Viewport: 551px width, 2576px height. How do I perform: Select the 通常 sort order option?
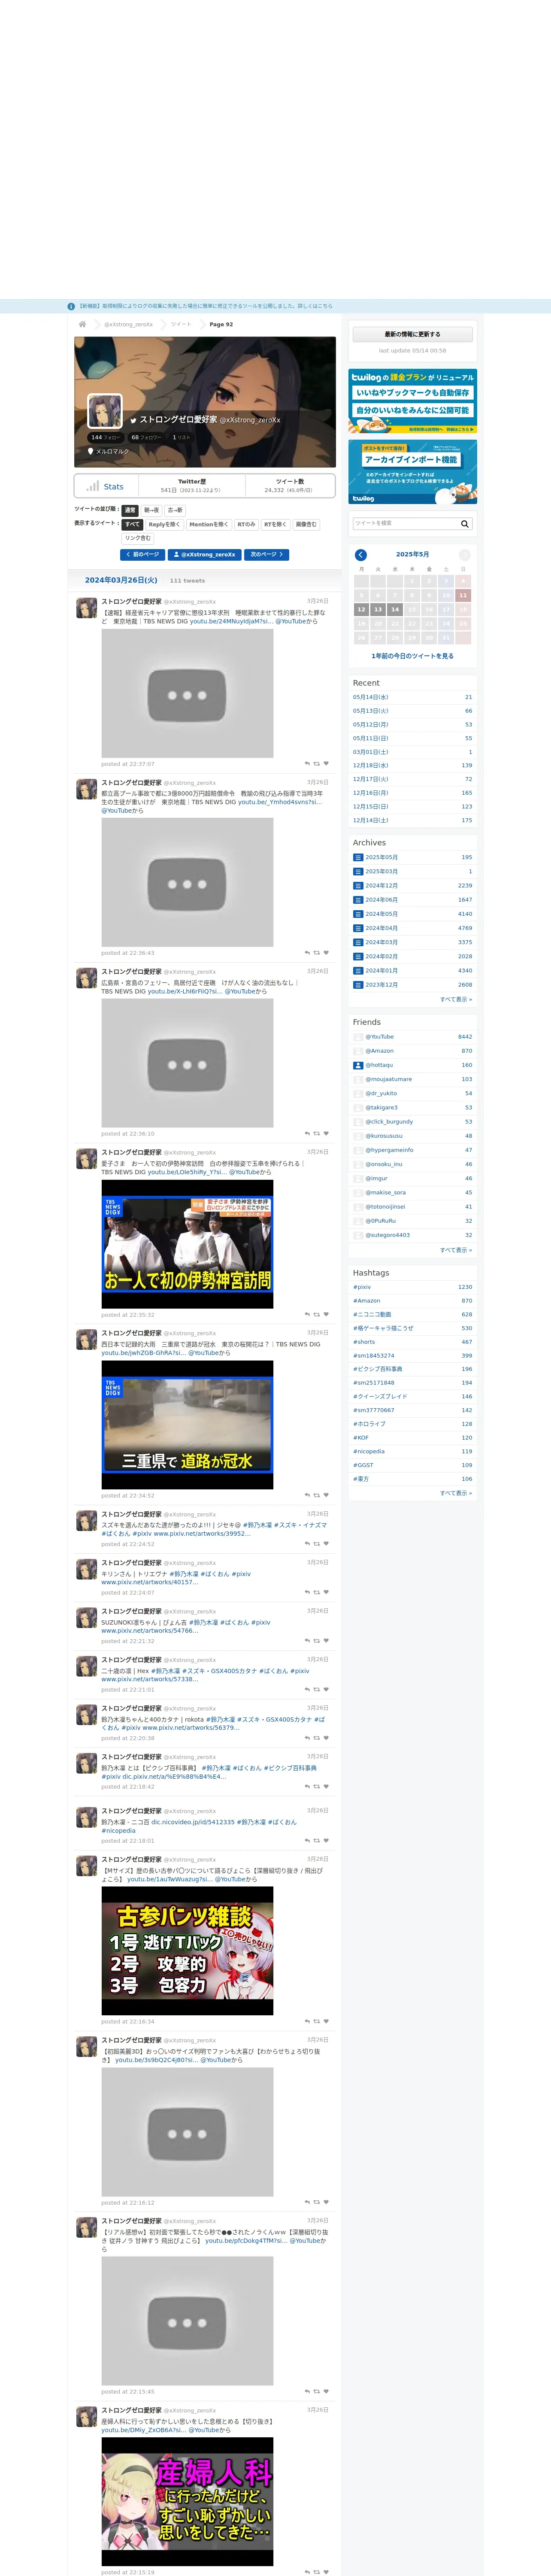tap(130, 510)
